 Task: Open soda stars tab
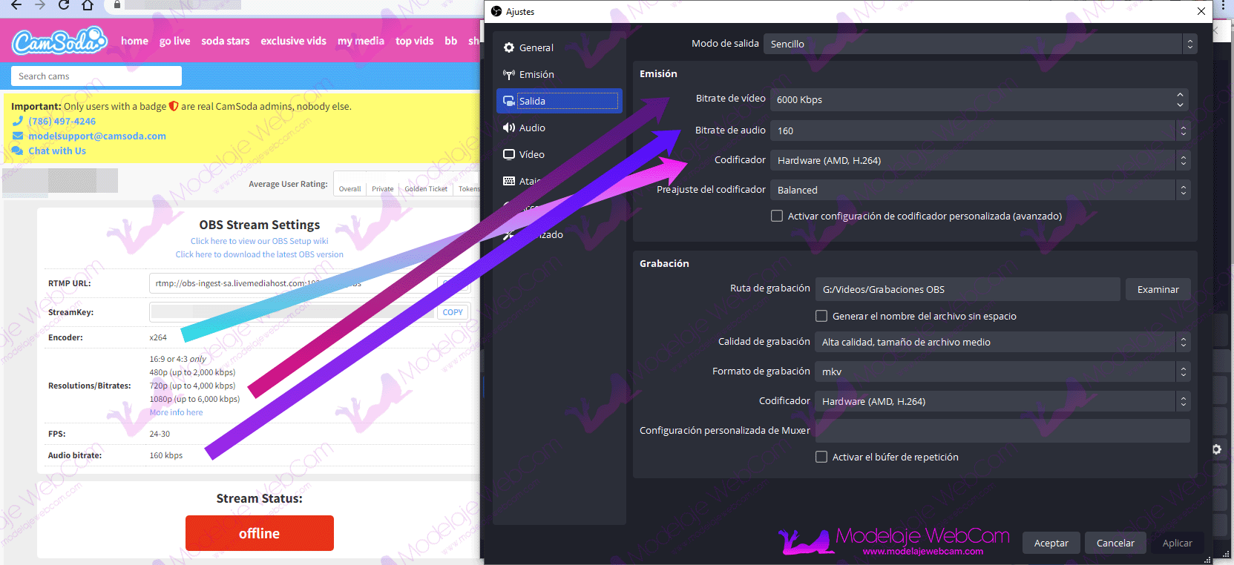point(225,41)
